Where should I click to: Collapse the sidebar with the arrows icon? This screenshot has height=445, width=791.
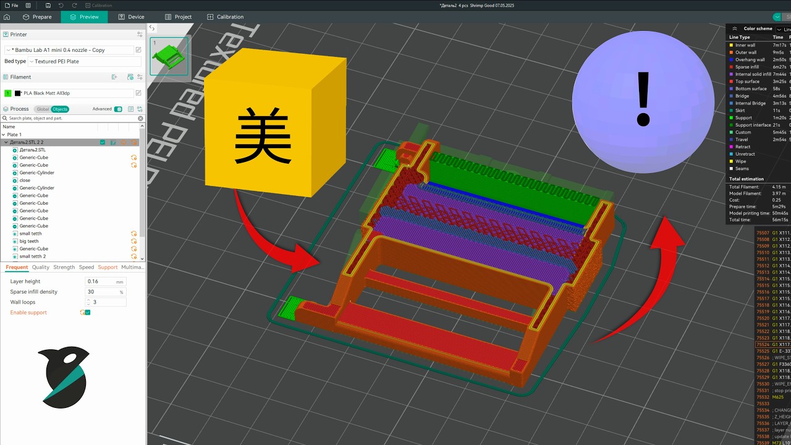[x=152, y=28]
